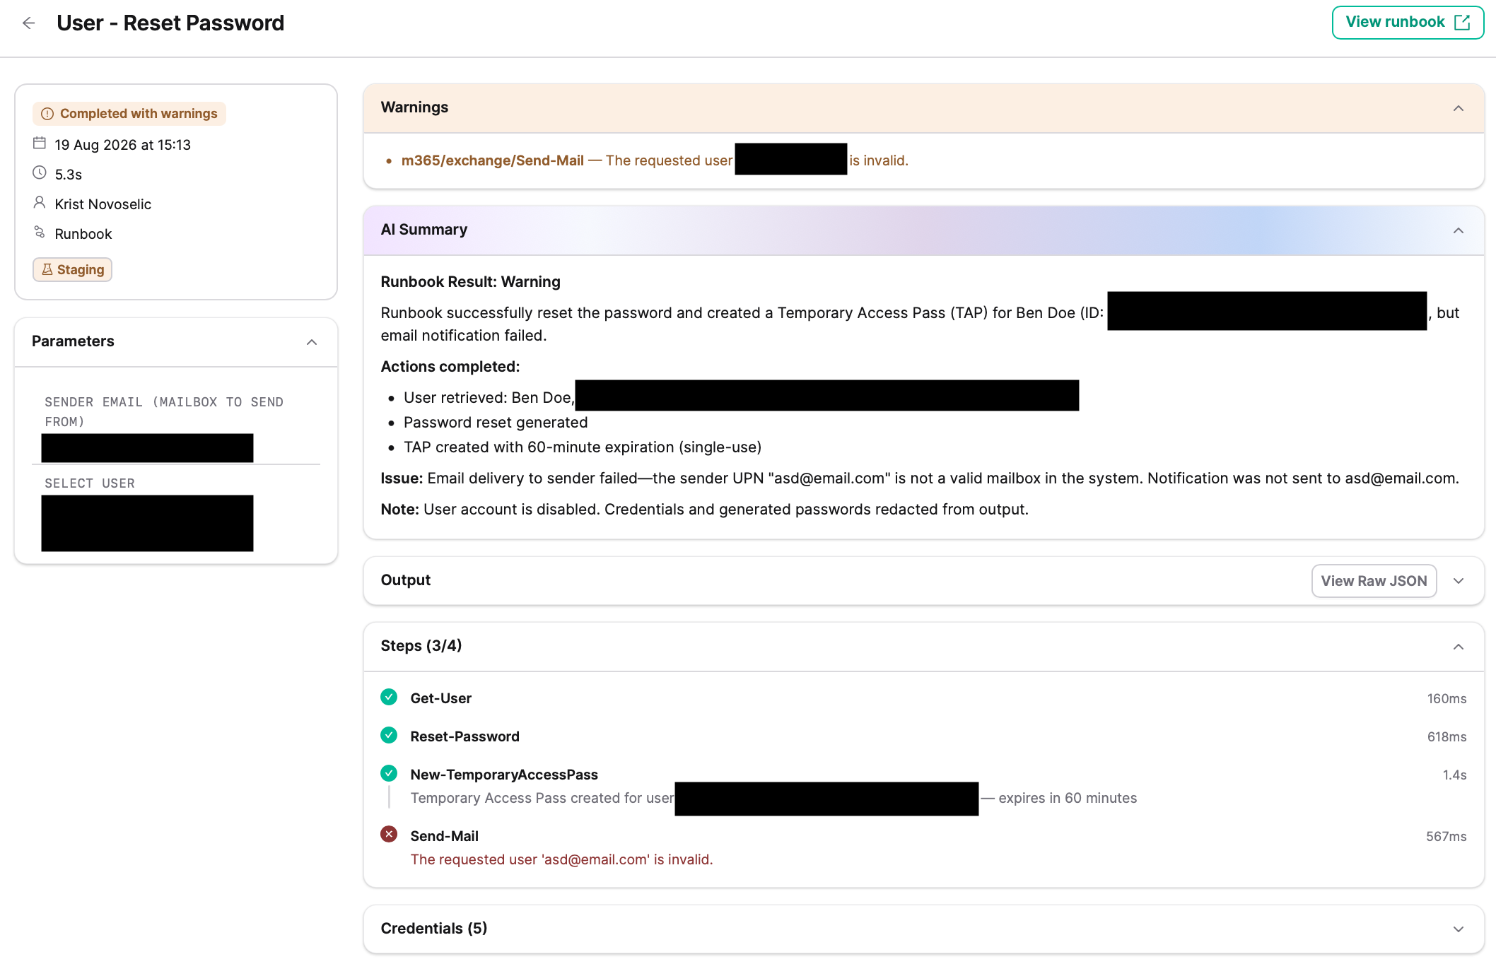Image resolution: width=1496 pixels, height=964 pixels.
Task: Click the Staging environment badge
Action: click(72, 269)
